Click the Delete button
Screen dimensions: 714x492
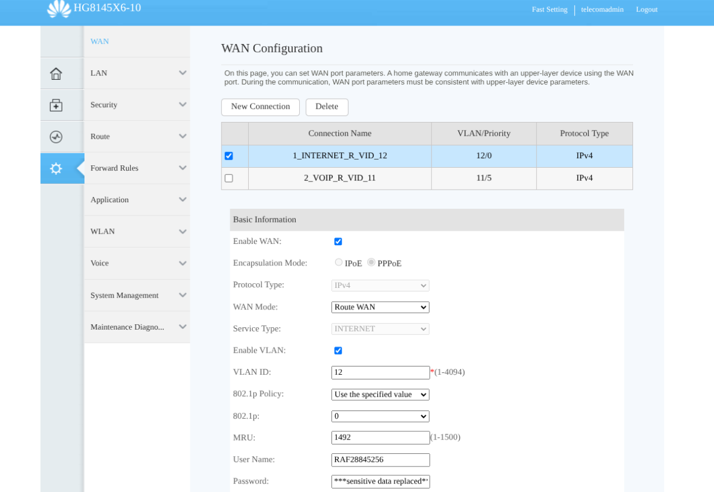click(327, 107)
